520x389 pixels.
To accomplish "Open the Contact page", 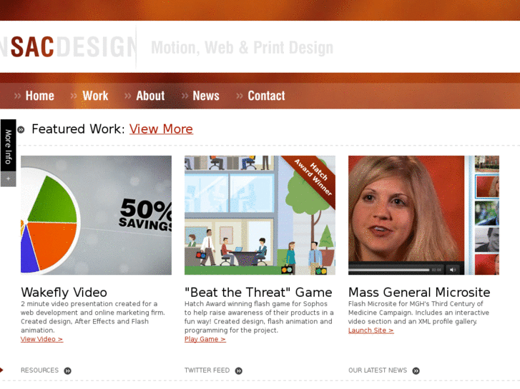I will pyautogui.click(x=266, y=96).
